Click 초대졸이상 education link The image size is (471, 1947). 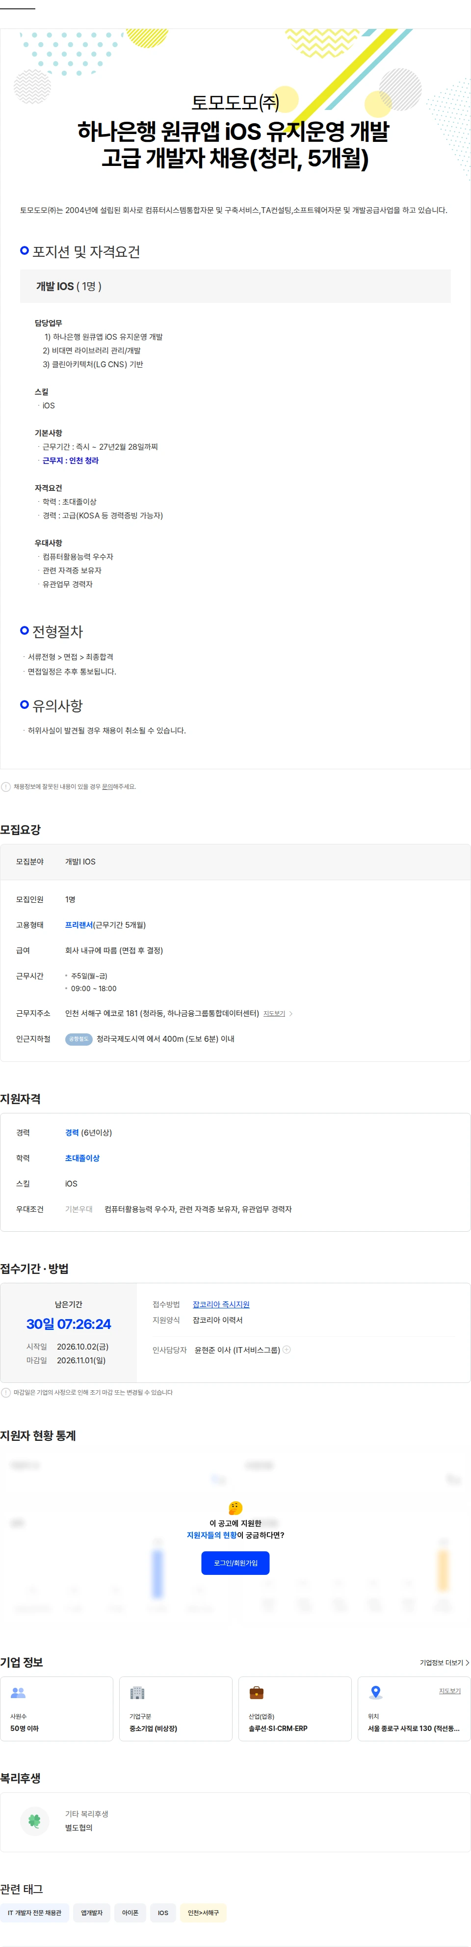tap(82, 1159)
